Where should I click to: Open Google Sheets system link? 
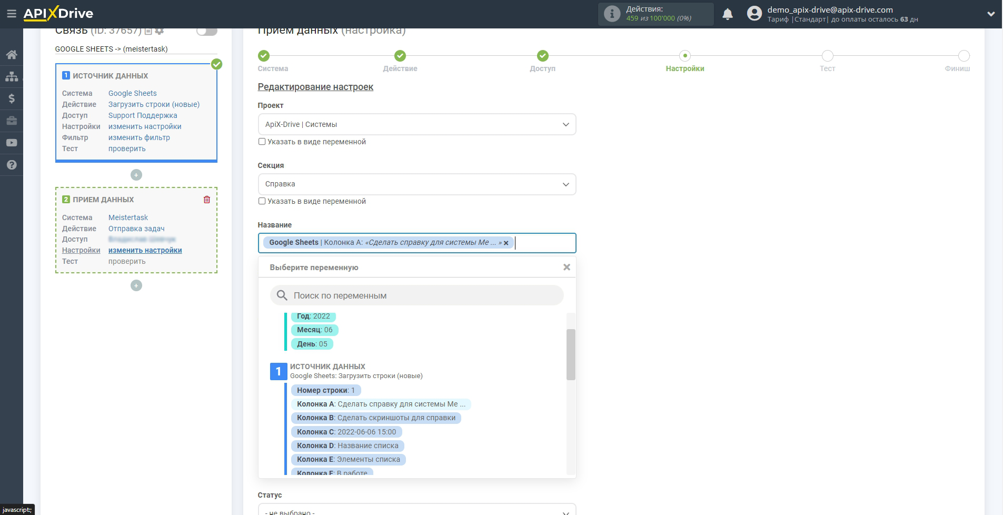133,93
